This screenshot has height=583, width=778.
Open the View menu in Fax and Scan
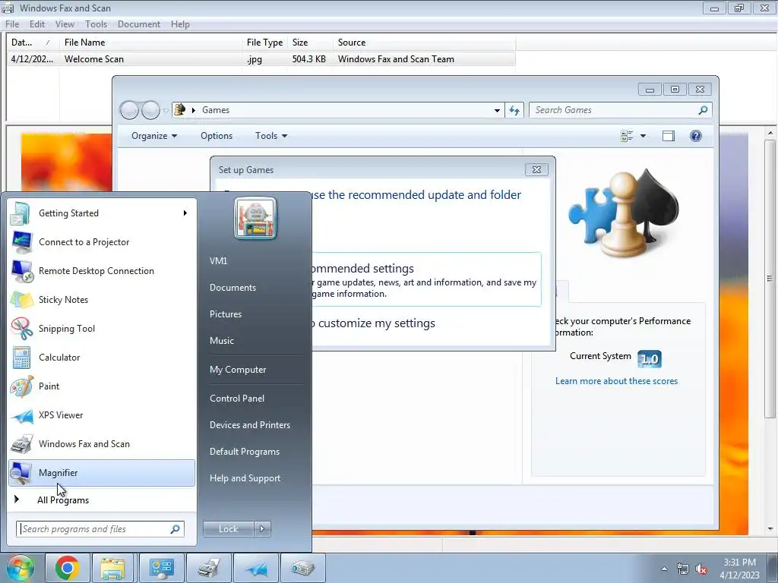[65, 24]
